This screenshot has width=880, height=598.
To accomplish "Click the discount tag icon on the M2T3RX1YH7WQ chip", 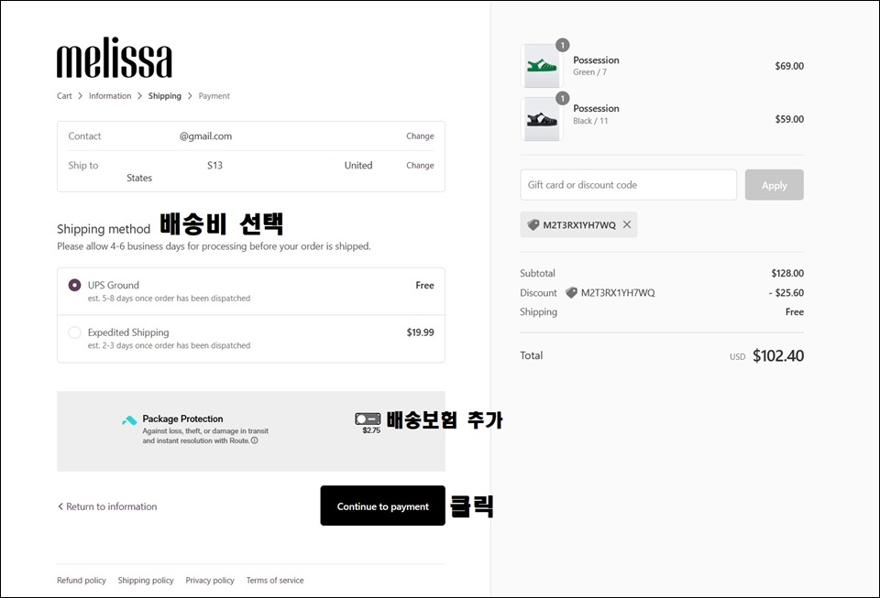I will [x=533, y=224].
